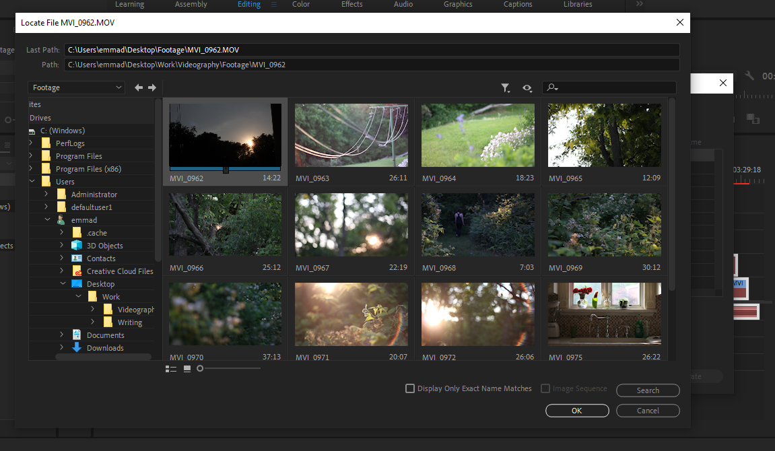This screenshot has width=775, height=451.
Task: Switch to list view icon
Action: (171, 368)
